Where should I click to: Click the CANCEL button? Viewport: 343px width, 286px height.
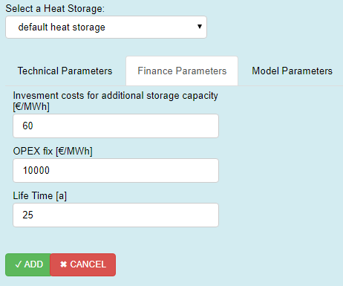click(83, 264)
